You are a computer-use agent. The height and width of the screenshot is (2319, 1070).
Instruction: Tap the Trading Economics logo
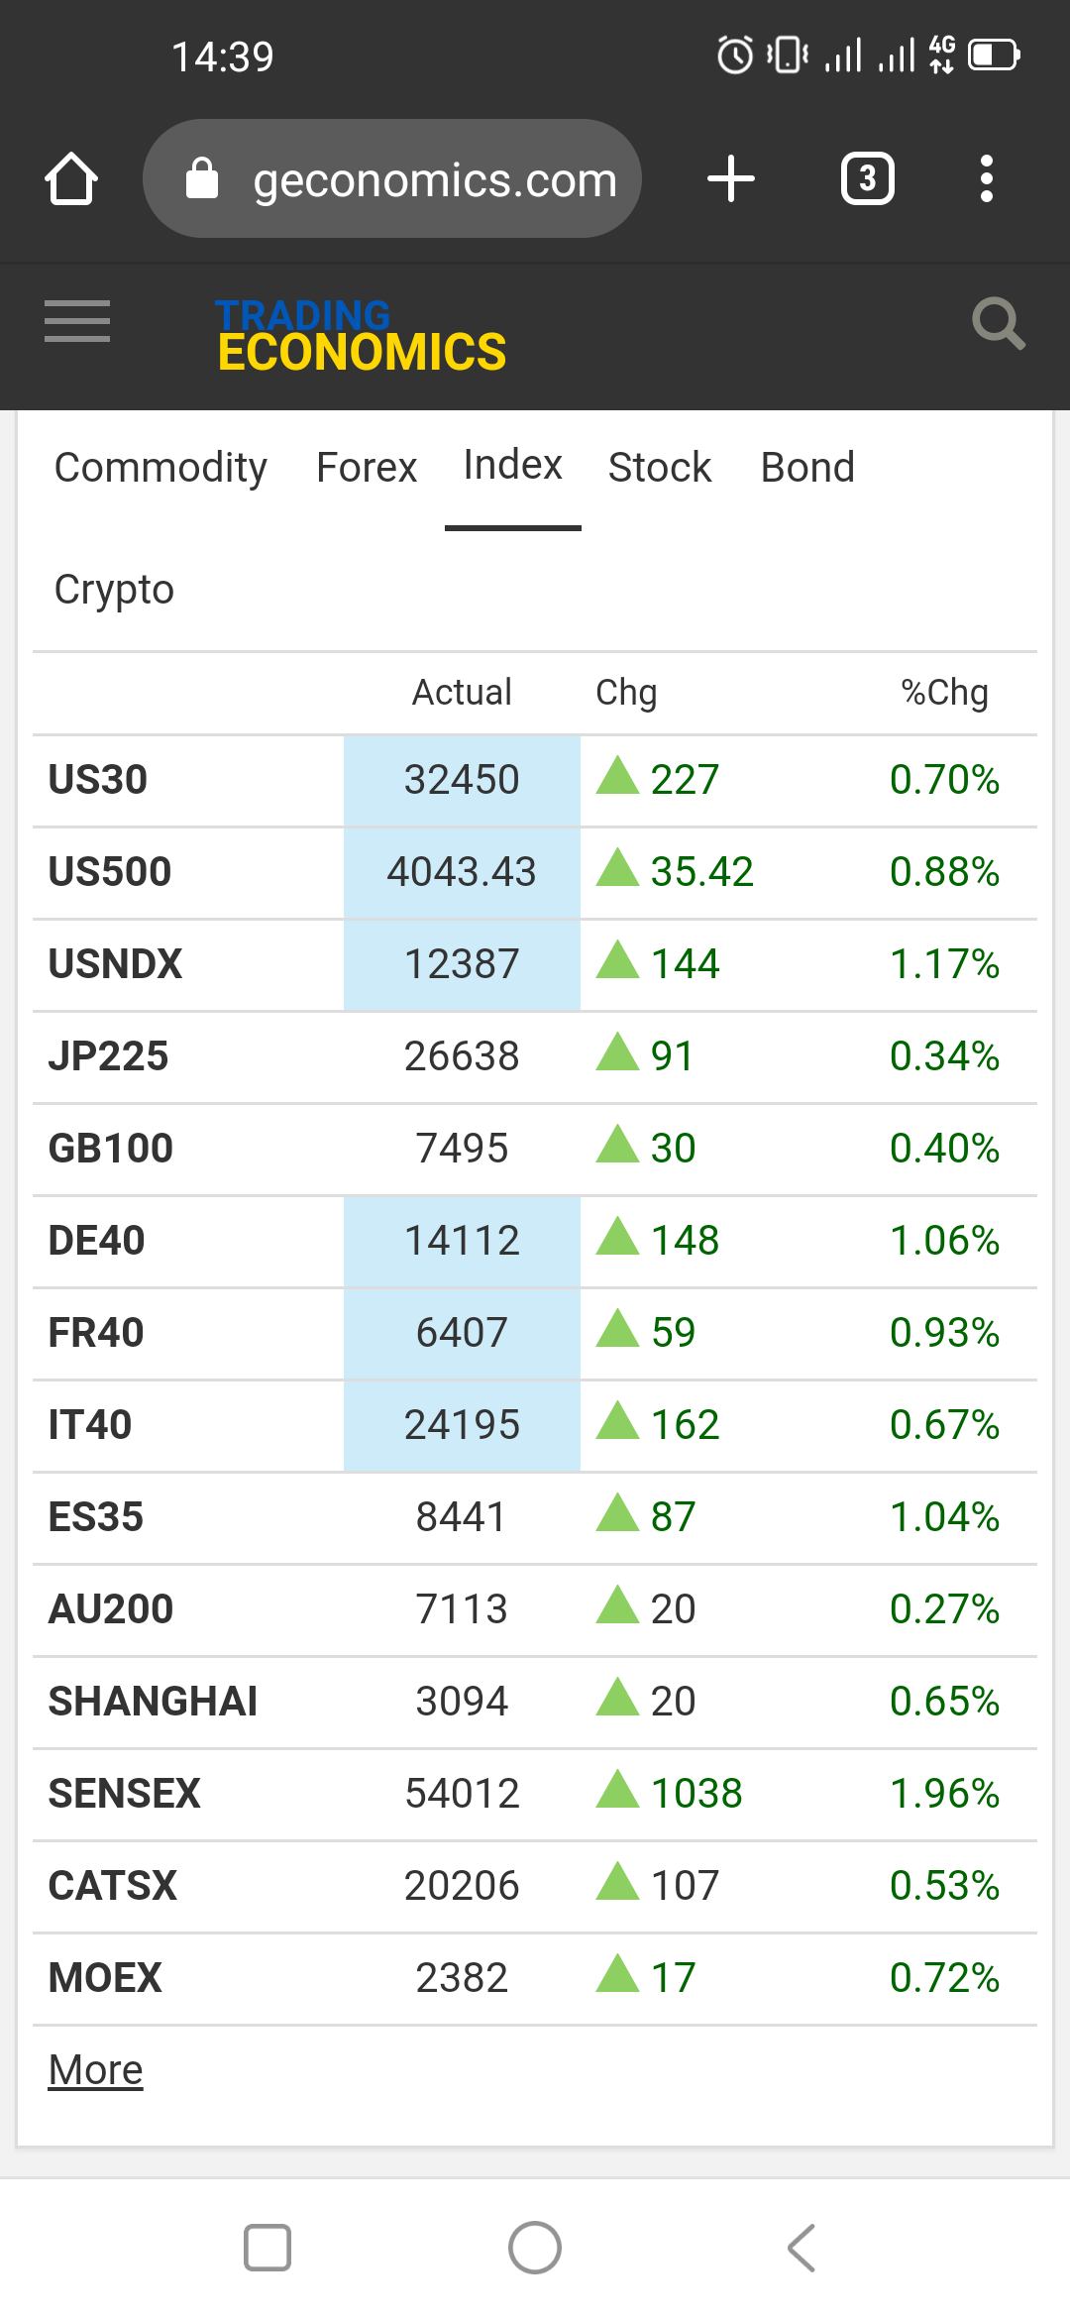[361, 336]
